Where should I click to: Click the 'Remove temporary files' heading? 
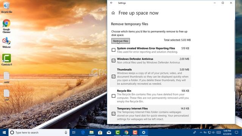(129, 24)
